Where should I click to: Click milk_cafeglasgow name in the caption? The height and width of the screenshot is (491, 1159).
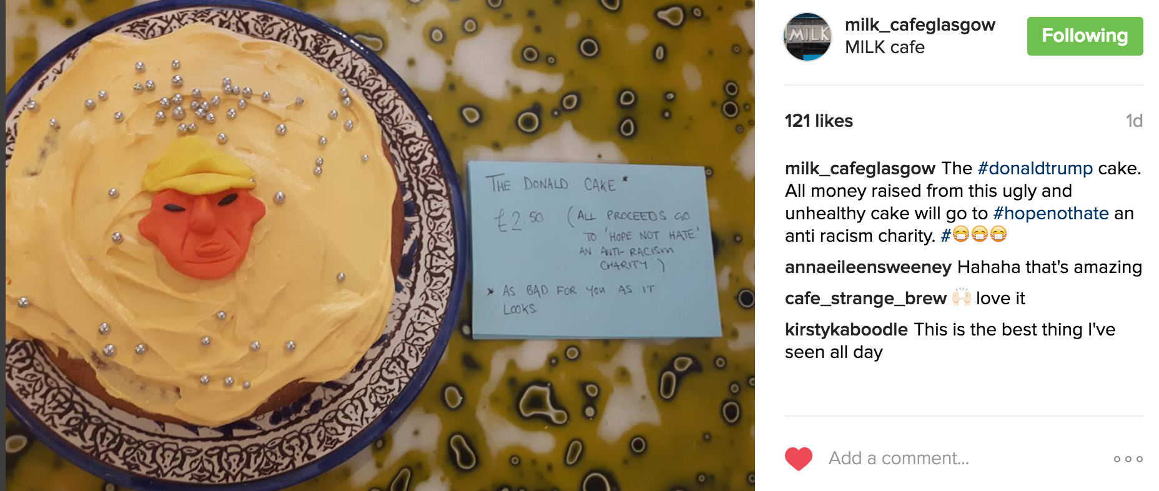(860, 169)
